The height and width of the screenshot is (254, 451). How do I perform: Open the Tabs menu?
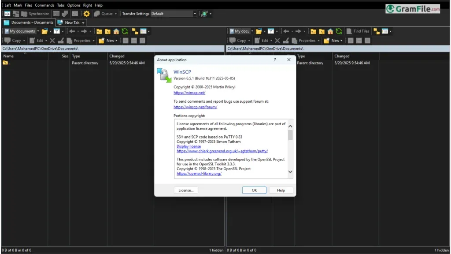pos(61,5)
